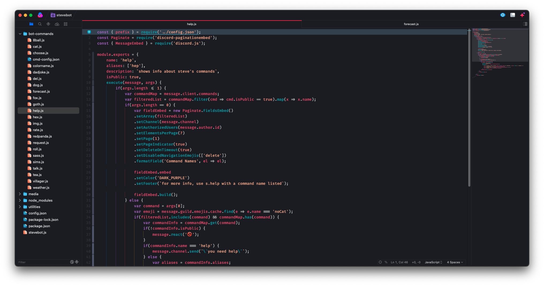Expand the utilities folder
Image resolution: width=544 pixels, height=286 pixels.
point(20,207)
